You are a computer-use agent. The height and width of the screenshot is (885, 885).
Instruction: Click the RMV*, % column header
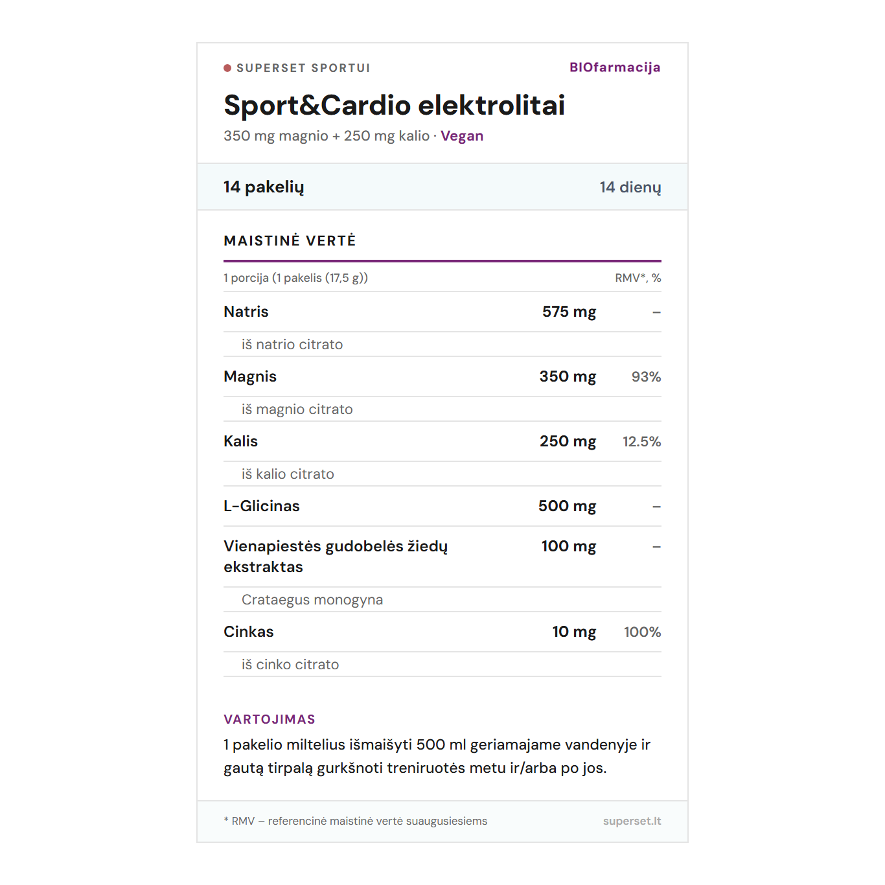coord(638,278)
